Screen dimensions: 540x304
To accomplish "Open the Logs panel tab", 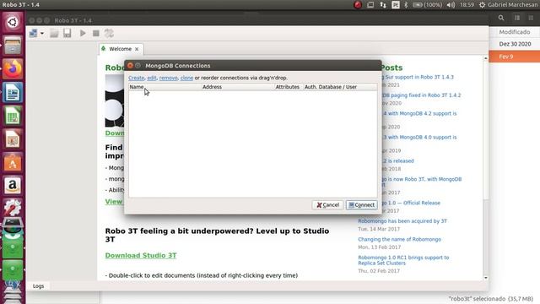I will click(x=38, y=286).
